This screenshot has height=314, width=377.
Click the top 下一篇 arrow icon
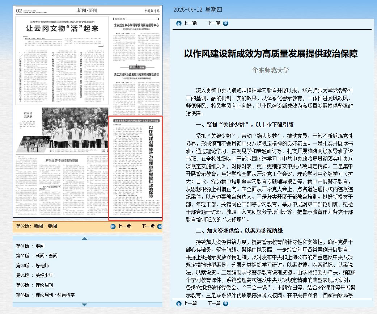(x=226, y=23)
